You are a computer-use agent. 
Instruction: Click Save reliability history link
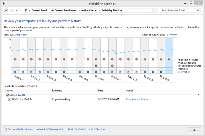(x=20, y=129)
